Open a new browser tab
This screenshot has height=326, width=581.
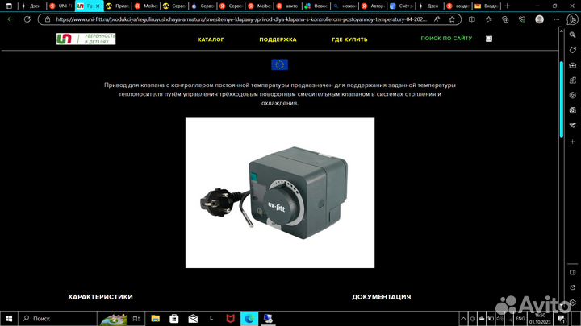(x=508, y=6)
